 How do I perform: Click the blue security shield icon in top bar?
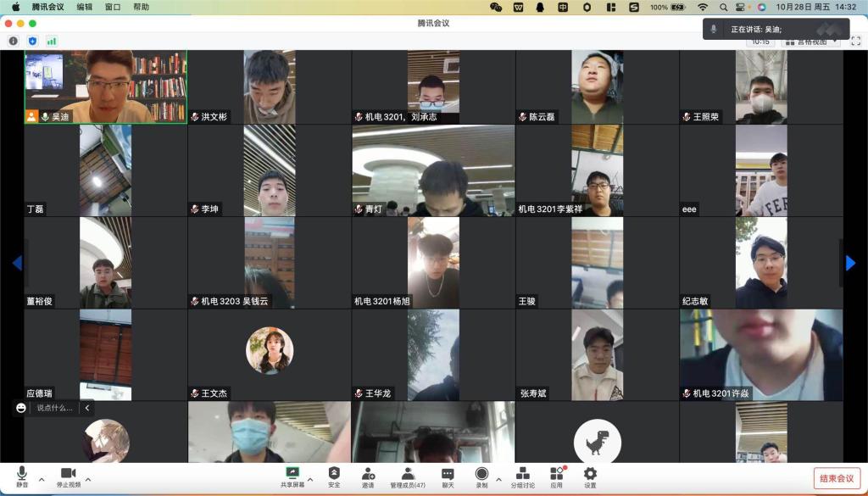(33, 41)
